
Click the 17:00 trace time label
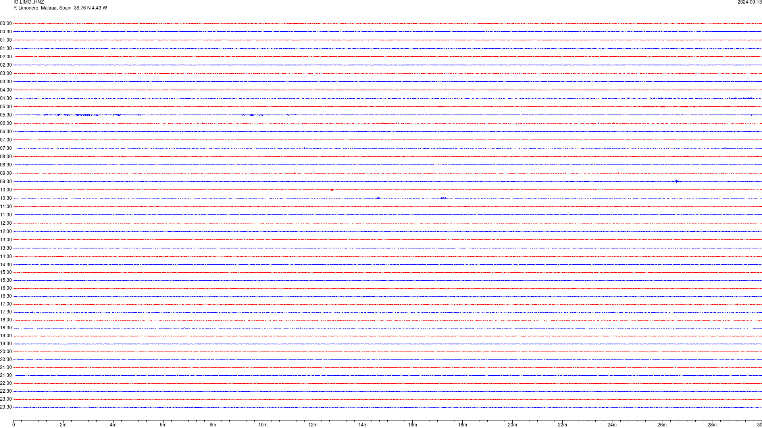click(x=6, y=304)
